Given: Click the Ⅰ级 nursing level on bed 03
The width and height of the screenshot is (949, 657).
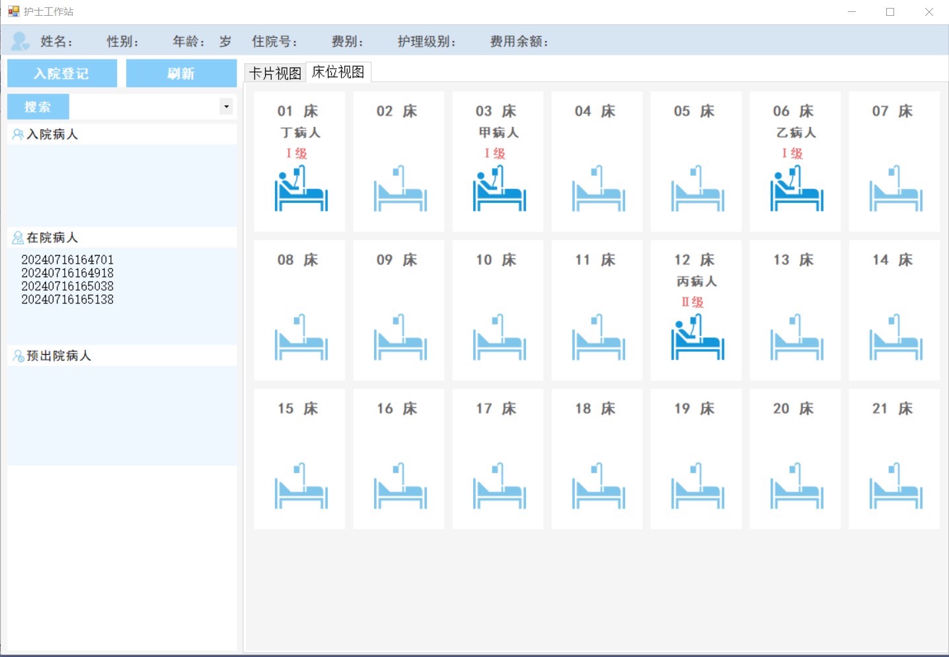Looking at the screenshot, I should tap(495, 153).
